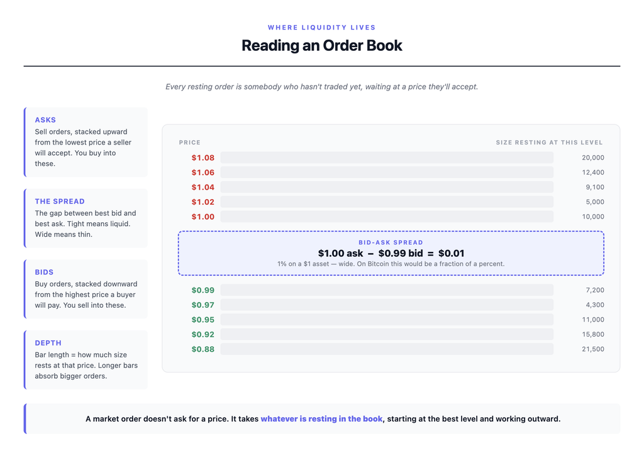Click the "WHERE LIQUIDITY LIVES" eyebrow text
The image size is (644, 456).
point(321,28)
